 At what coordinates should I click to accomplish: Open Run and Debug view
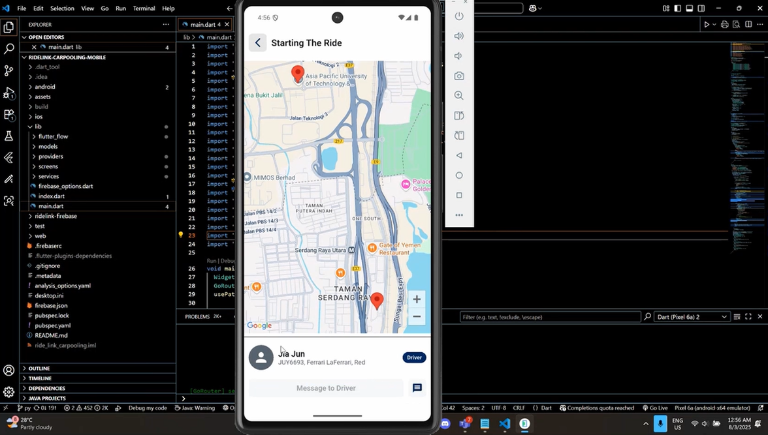[8, 93]
